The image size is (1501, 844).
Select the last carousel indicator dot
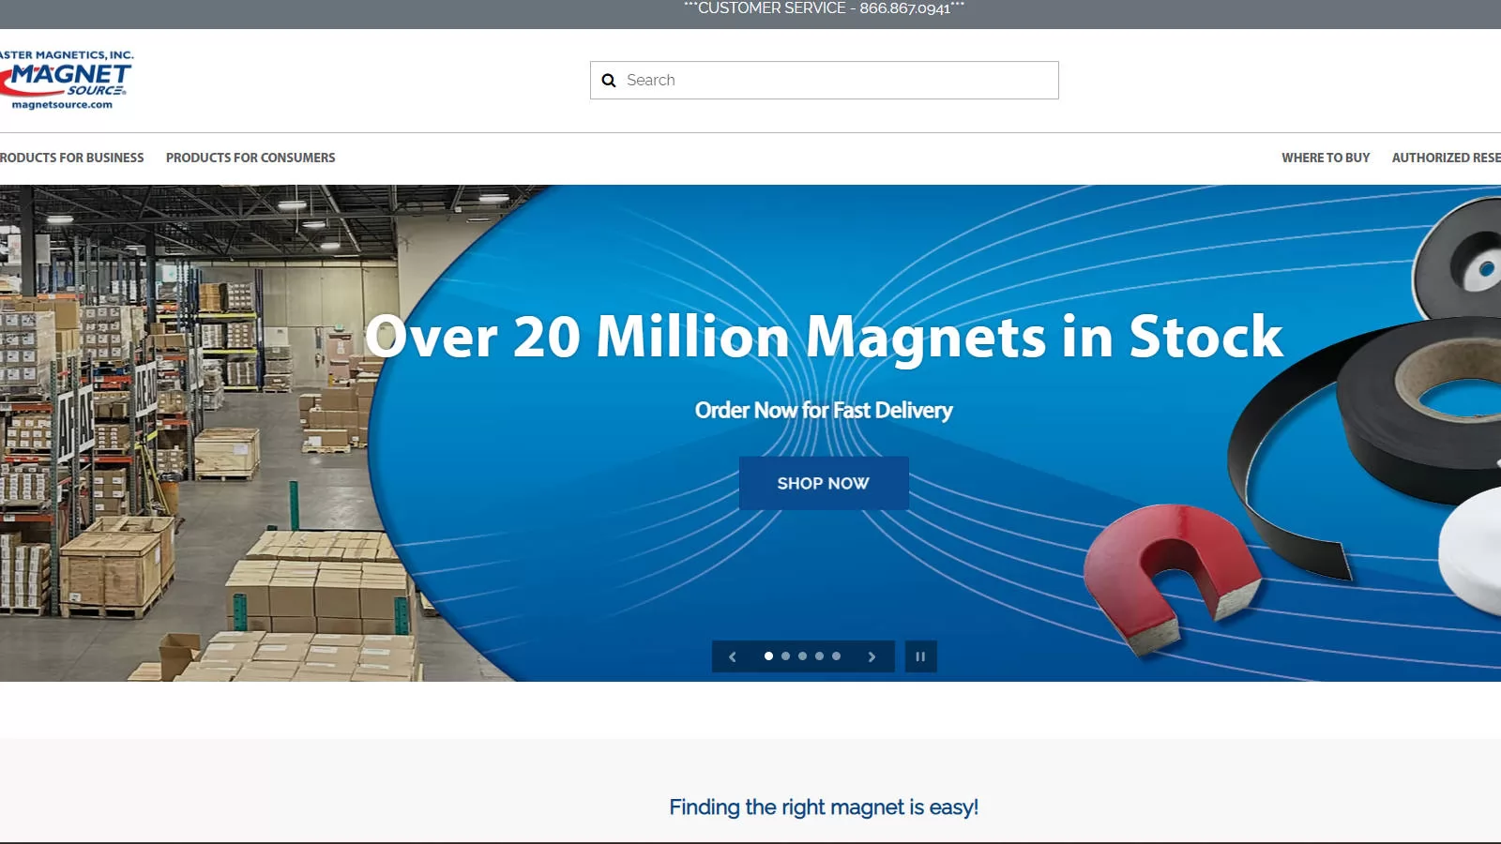(834, 656)
